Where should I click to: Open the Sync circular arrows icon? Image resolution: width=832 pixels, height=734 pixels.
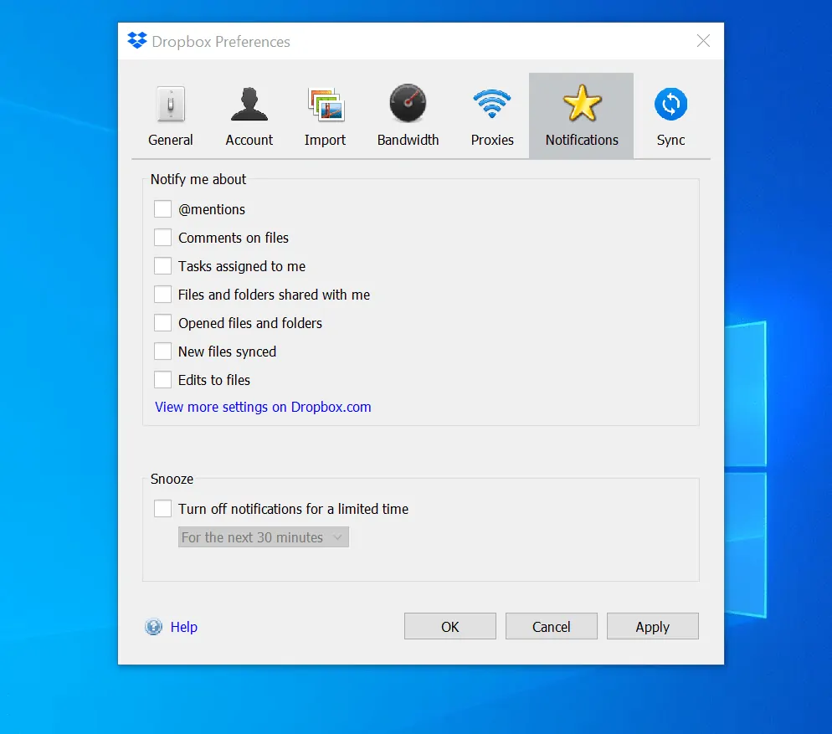point(670,104)
